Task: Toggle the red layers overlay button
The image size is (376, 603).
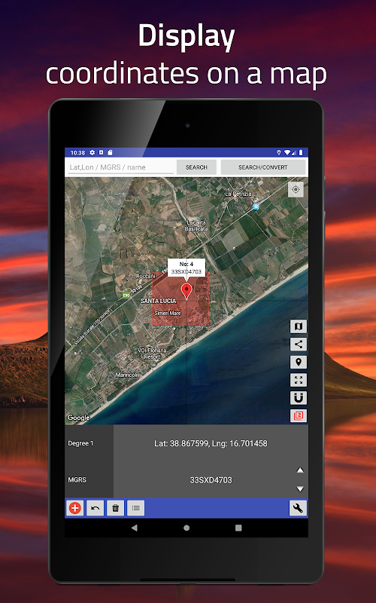Action: (x=298, y=415)
